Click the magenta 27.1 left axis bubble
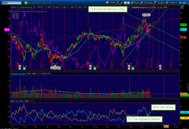189x129 pixels. coord(7,29)
